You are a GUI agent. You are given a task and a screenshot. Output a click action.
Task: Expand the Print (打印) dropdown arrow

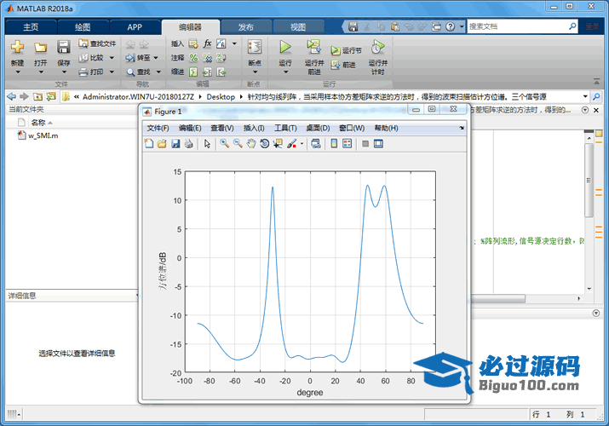point(112,72)
